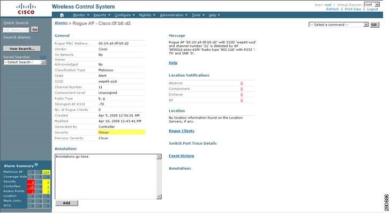390x213 pixels.
Task: Click the Alarms breadcrumb link
Action: point(61,23)
